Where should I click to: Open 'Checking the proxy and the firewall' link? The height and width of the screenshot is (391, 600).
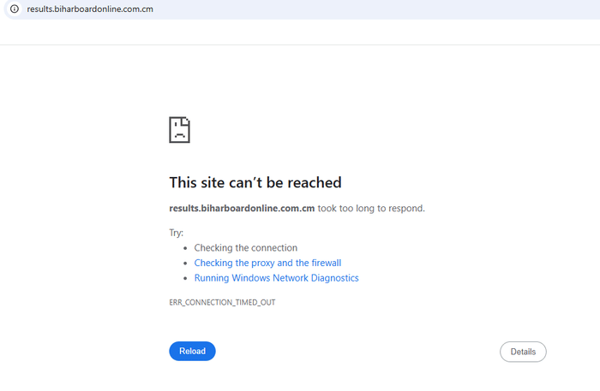click(267, 263)
